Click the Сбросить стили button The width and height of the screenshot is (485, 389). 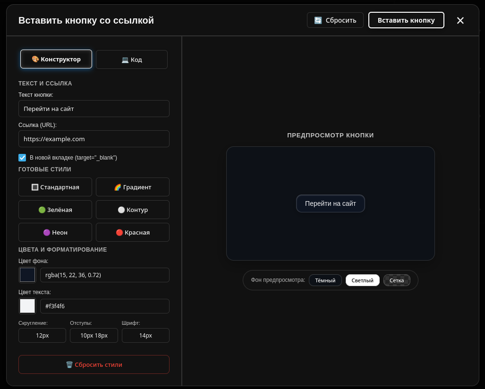[94, 364]
